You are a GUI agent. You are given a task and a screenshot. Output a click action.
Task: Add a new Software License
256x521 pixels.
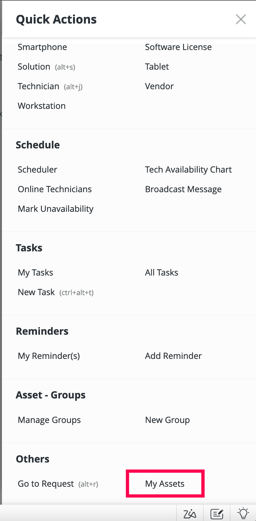pyautogui.click(x=178, y=47)
